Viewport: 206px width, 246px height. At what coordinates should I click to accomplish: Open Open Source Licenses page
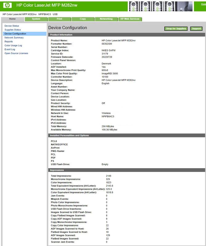click(16, 53)
